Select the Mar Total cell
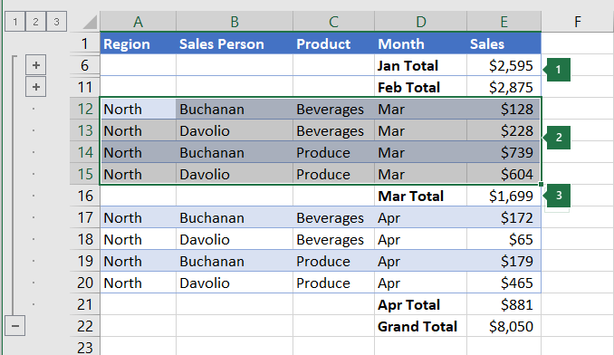This screenshot has width=614, height=355. [x=420, y=196]
